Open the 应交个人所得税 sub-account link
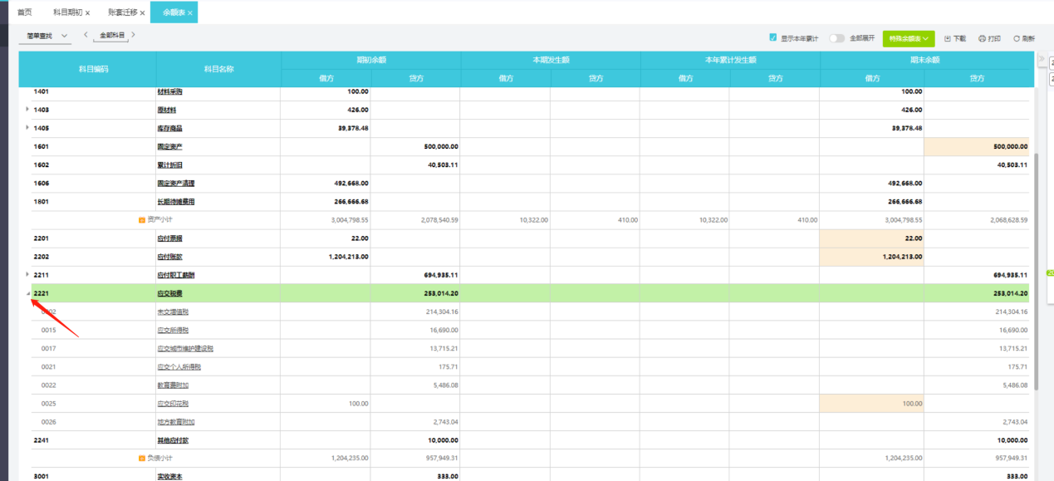Image resolution: width=1054 pixels, height=481 pixels. tap(179, 366)
